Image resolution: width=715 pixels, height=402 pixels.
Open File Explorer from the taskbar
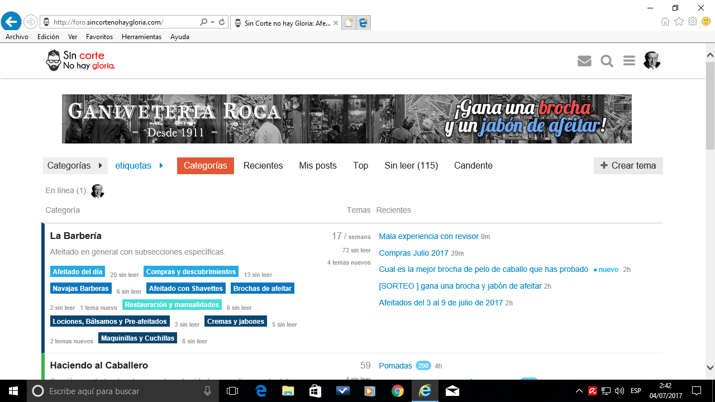tap(288, 391)
